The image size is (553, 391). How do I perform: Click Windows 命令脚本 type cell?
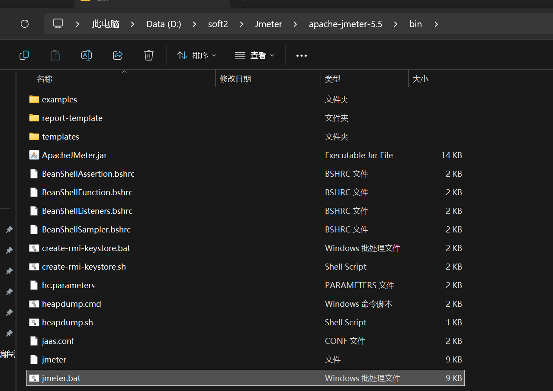tap(359, 304)
